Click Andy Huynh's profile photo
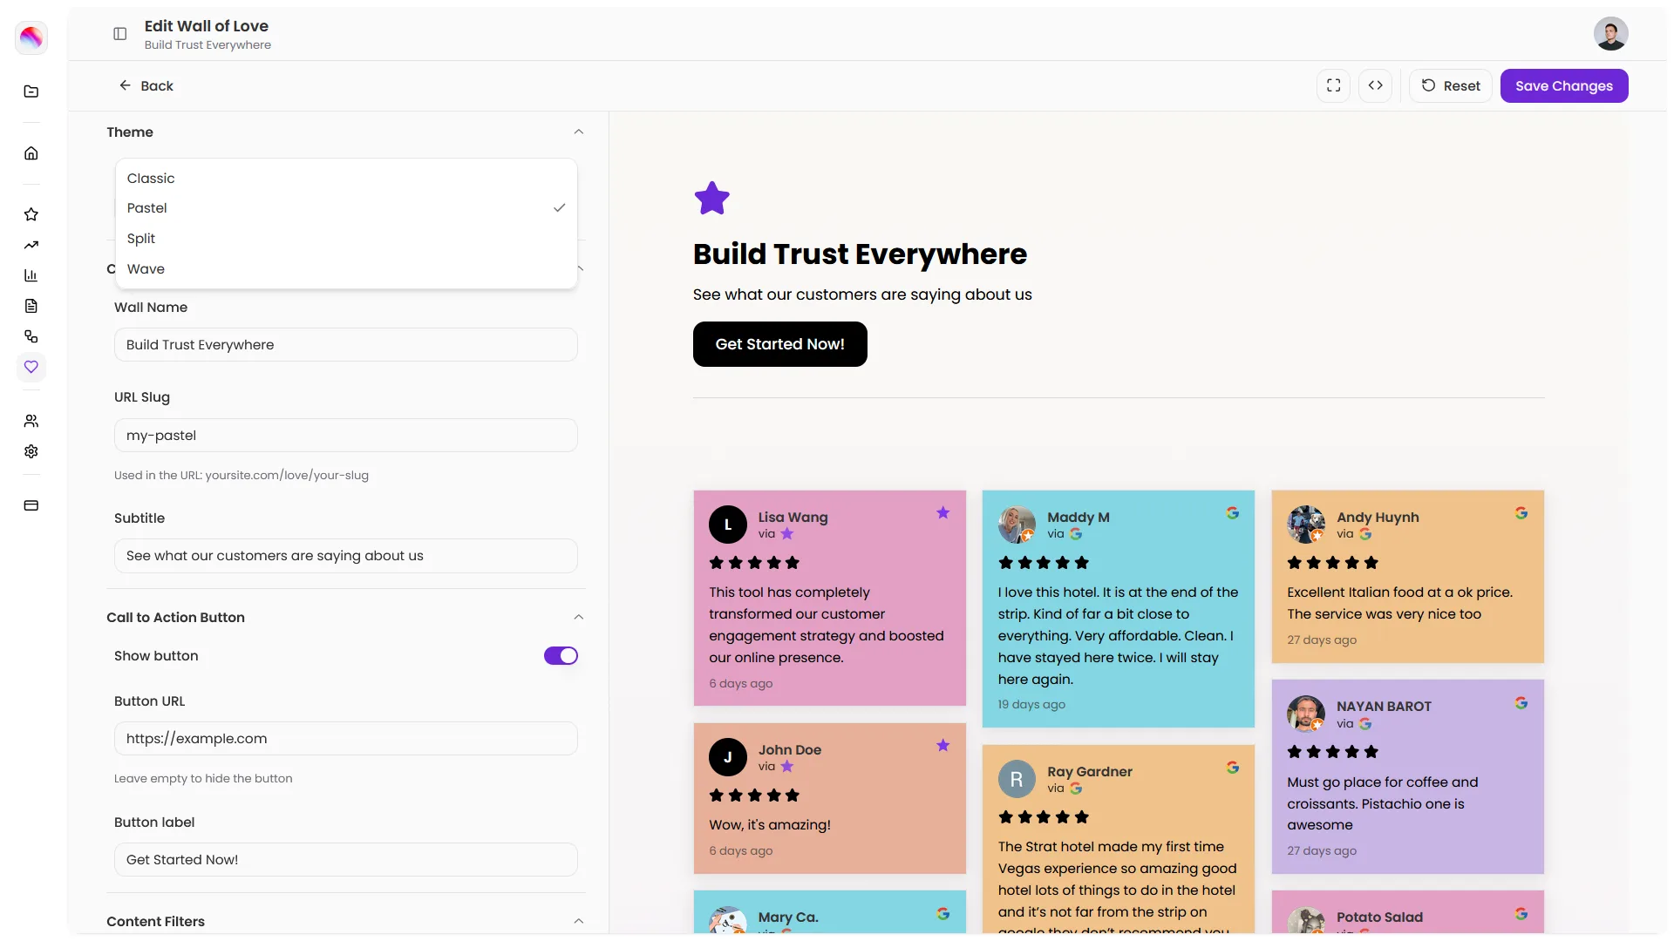 (x=1306, y=525)
